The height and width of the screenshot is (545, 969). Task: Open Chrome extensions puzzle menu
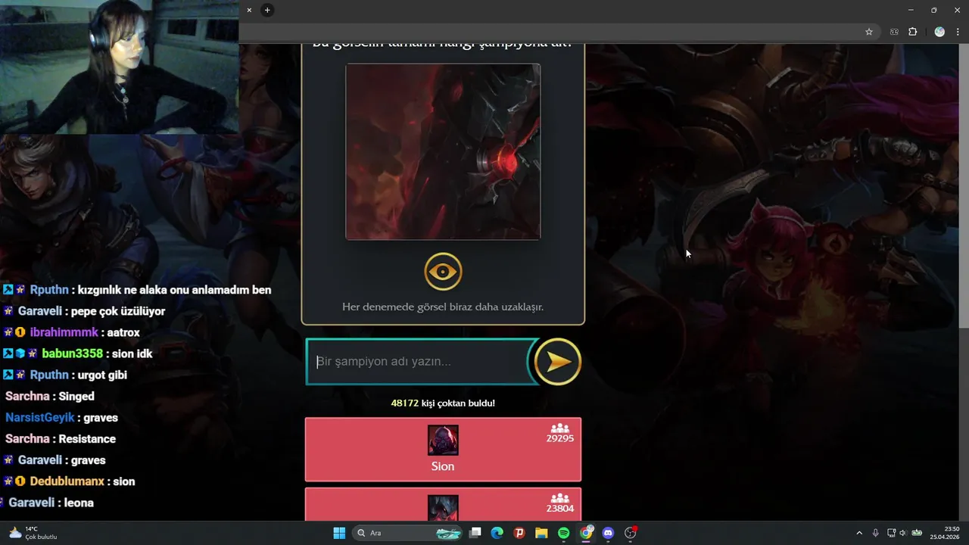[912, 32]
